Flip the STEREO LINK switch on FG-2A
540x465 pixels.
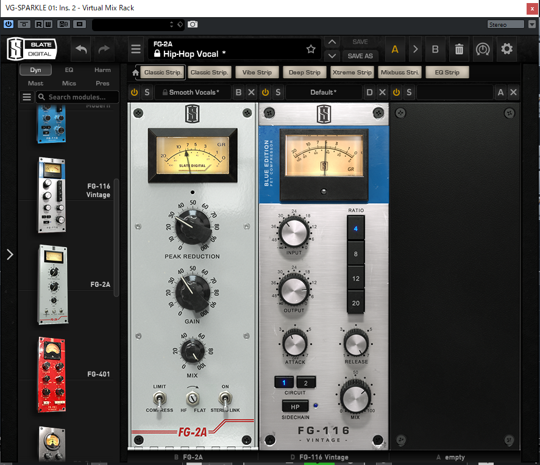click(225, 400)
